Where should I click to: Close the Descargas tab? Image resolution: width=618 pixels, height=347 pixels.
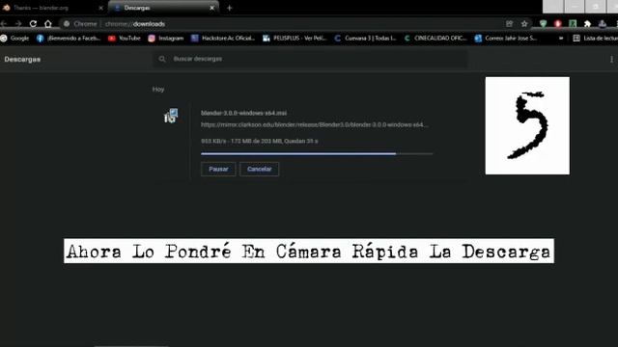(212, 8)
